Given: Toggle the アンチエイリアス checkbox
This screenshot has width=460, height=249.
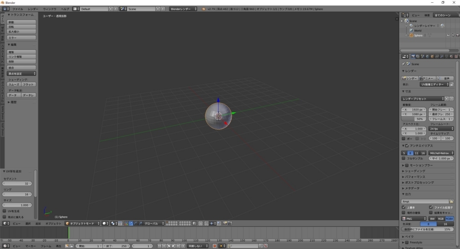Looking at the screenshot, I should (x=407, y=146).
